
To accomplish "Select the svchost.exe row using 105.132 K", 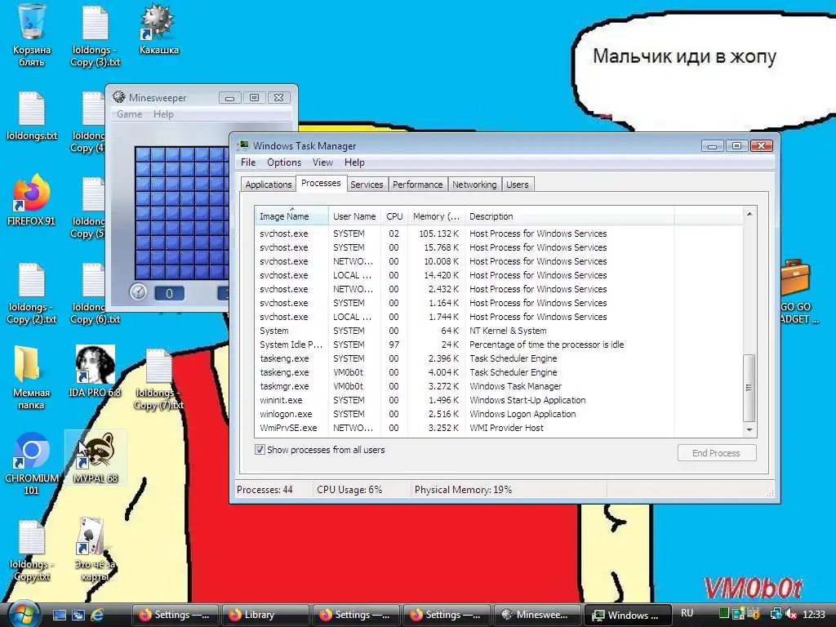I will (498, 233).
